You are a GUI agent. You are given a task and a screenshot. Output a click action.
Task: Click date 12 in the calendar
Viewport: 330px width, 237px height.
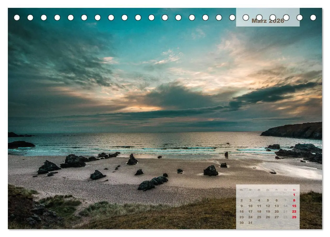(x=268, y=206)
